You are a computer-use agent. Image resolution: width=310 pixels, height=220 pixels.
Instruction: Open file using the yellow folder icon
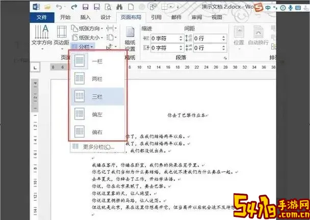tap(47, 7)
